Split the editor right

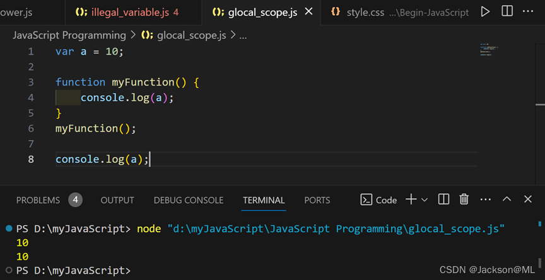507,11
